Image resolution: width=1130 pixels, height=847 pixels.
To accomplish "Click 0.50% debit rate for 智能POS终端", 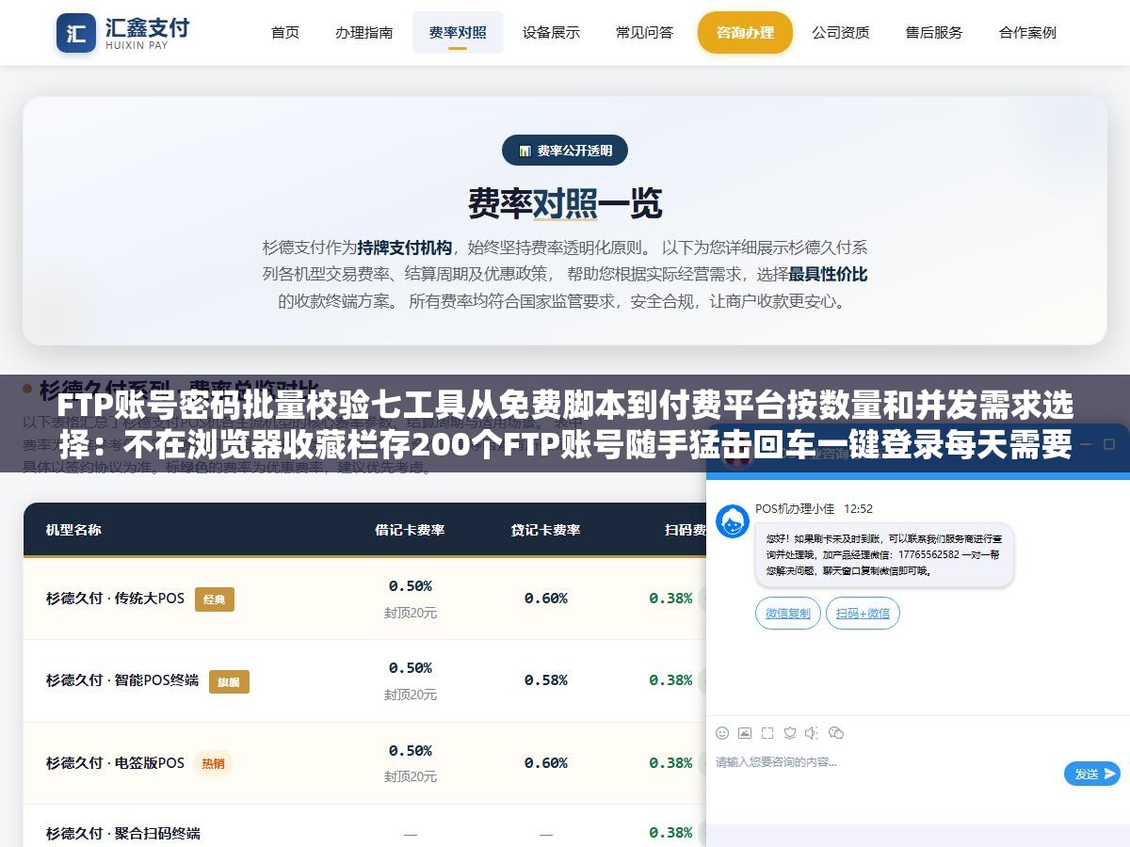I will pyautogui.click(x=411, y=668).
